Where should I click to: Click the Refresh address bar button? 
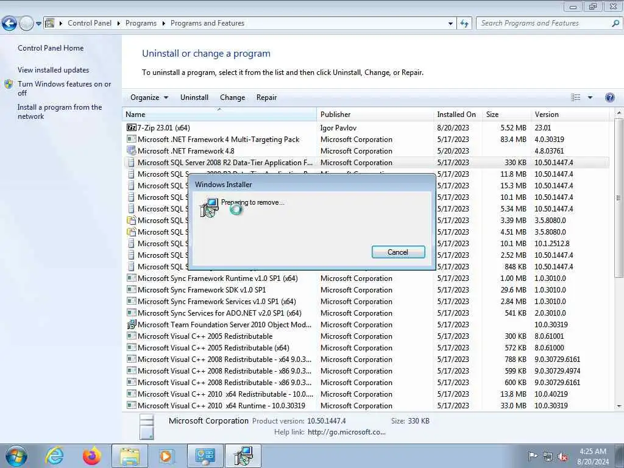click(x=464, y=24)
